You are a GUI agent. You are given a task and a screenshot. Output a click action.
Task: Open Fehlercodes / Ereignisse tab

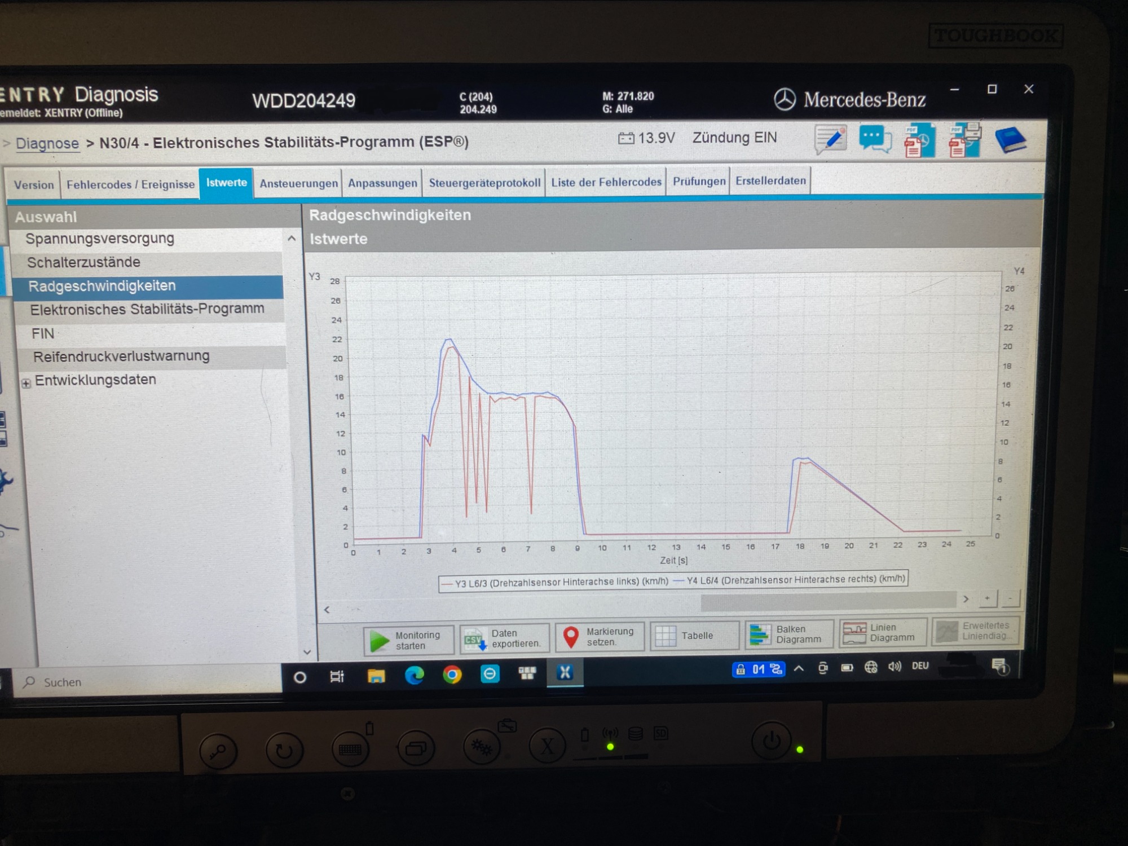tap(130, 184)
